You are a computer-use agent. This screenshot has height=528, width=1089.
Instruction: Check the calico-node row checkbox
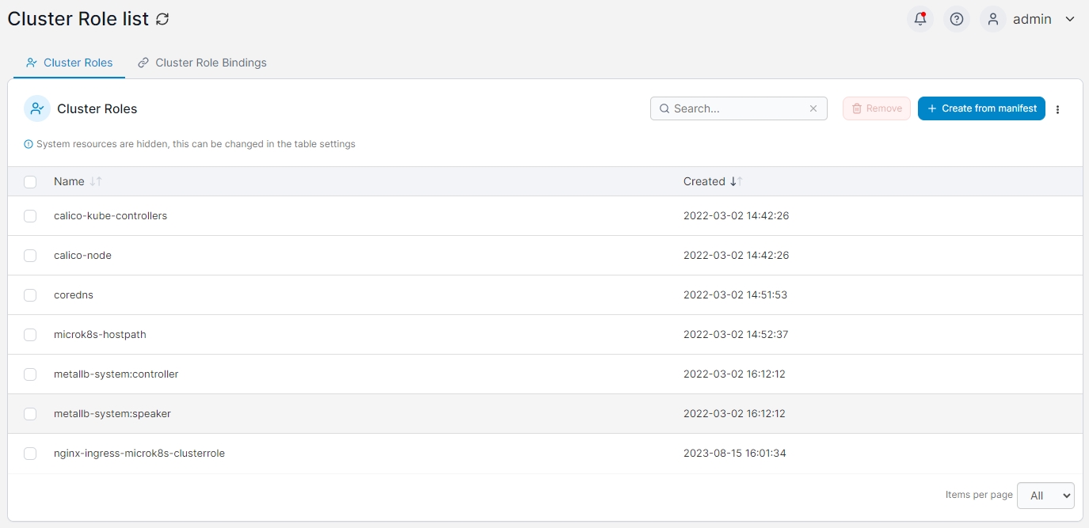click(x=30, y=256)
